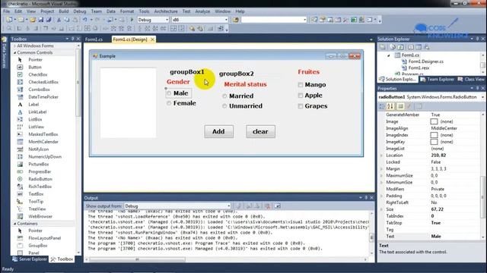Edit the Text property value Male
The height and width of the screenshot is (273, 487).
click(454, 236)
